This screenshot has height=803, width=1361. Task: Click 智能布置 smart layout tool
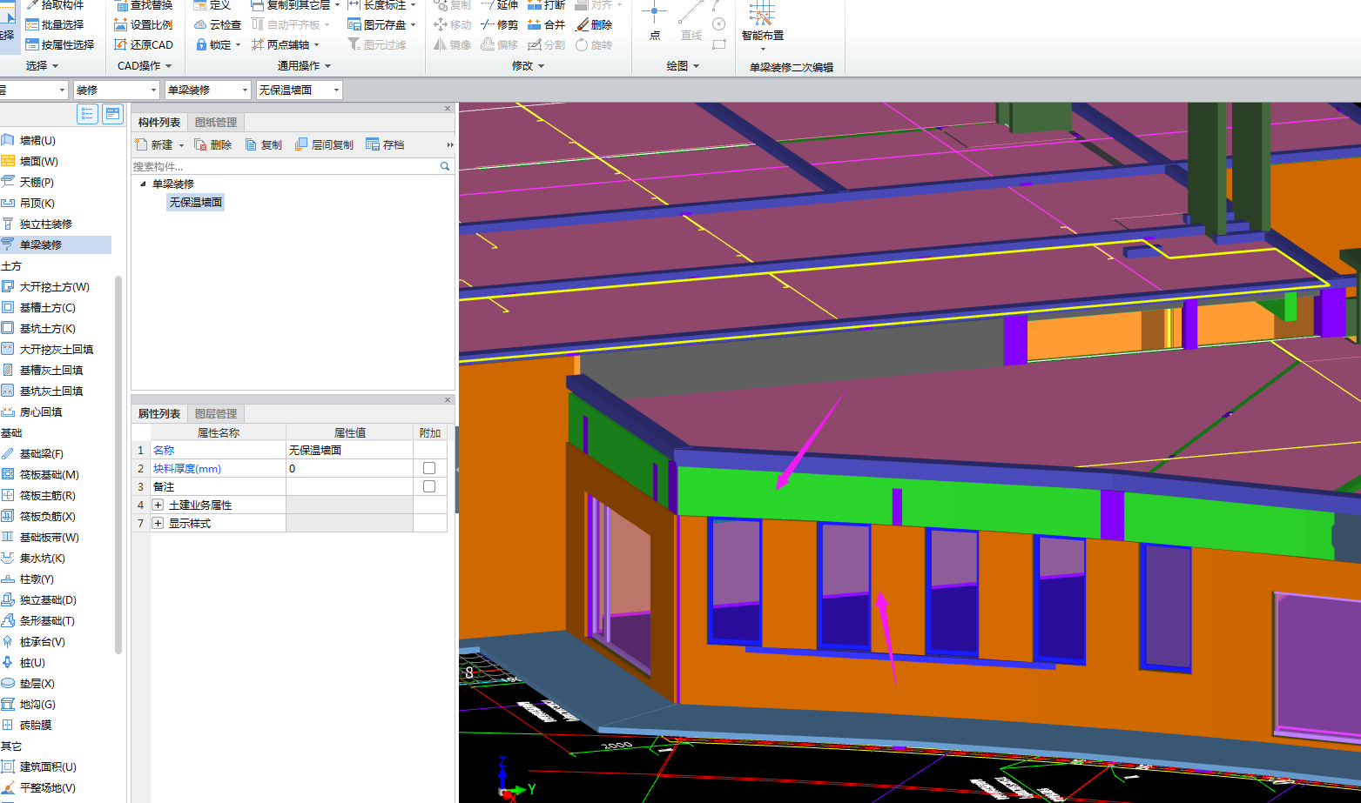pyautogui.click(x=762, y=23)
